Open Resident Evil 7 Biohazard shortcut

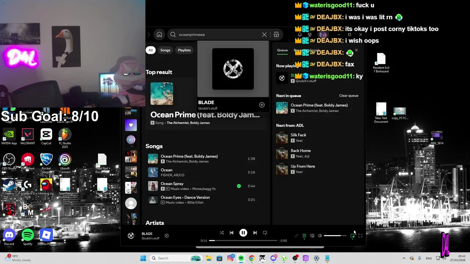(x=381, y=63)
